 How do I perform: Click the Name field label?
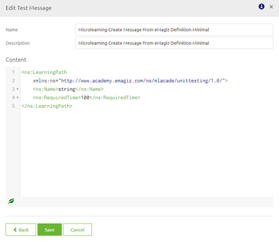[x=12, y=30]
